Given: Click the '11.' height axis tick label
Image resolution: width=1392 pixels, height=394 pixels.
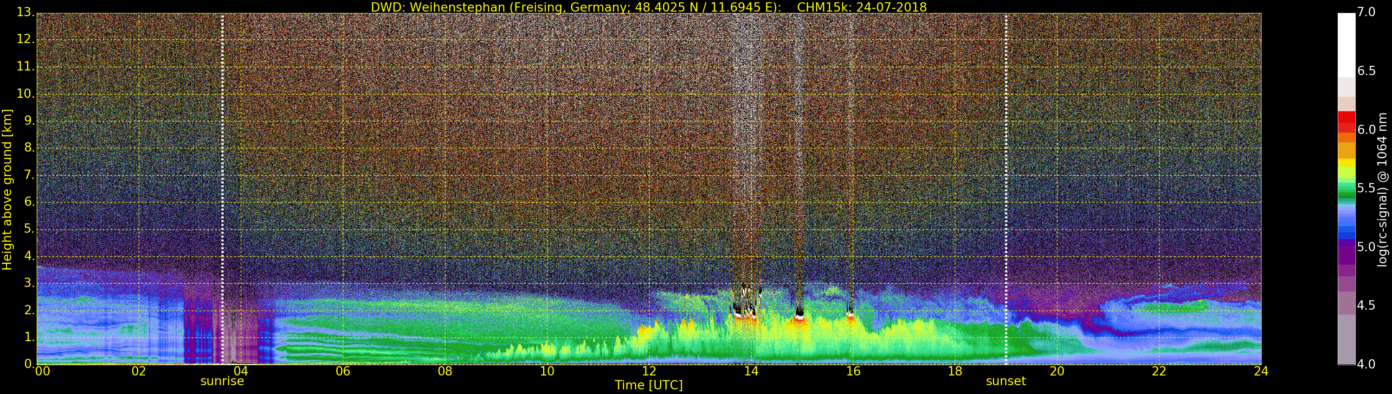Looking at the screenshot, I should tap(26, 67).
